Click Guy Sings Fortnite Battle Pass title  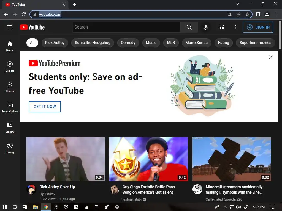click(148, 190)
